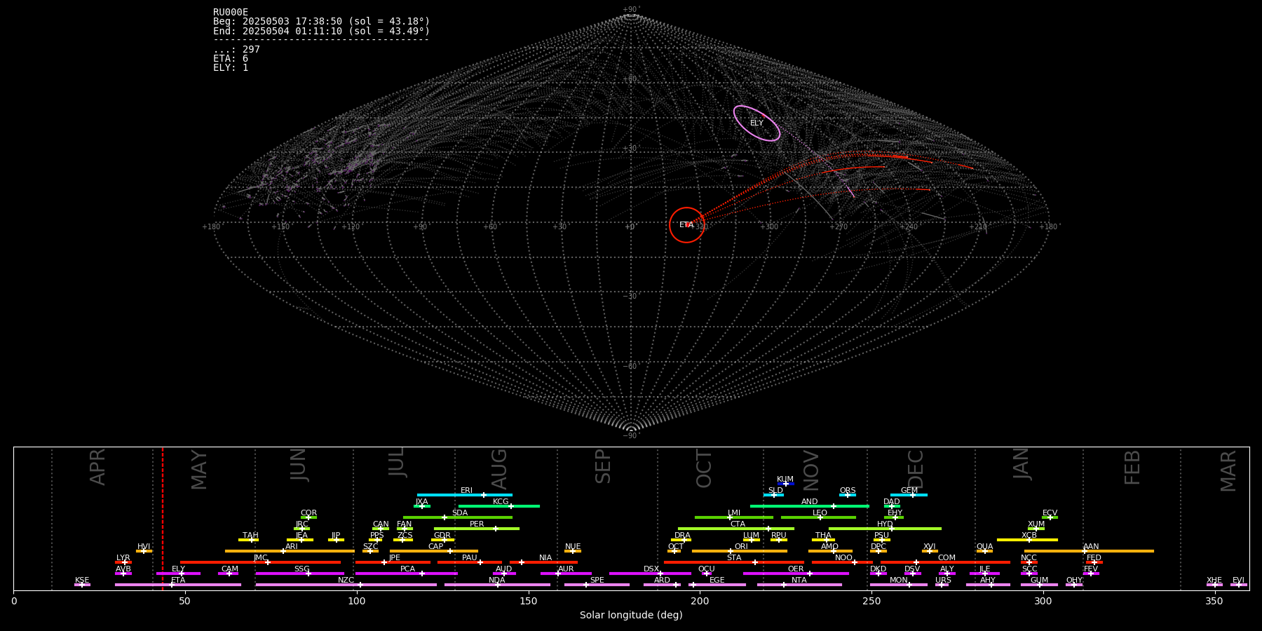Image resolution: width=1262 pixels, height=631 pixels.
Task: Click the JUN month label in timeline
Action: pos(299,464)
